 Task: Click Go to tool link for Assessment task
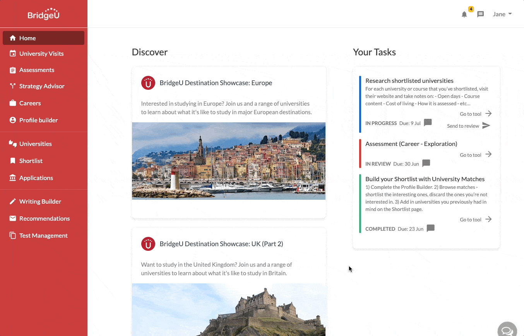pyautogui.click(x=471, y=155)
